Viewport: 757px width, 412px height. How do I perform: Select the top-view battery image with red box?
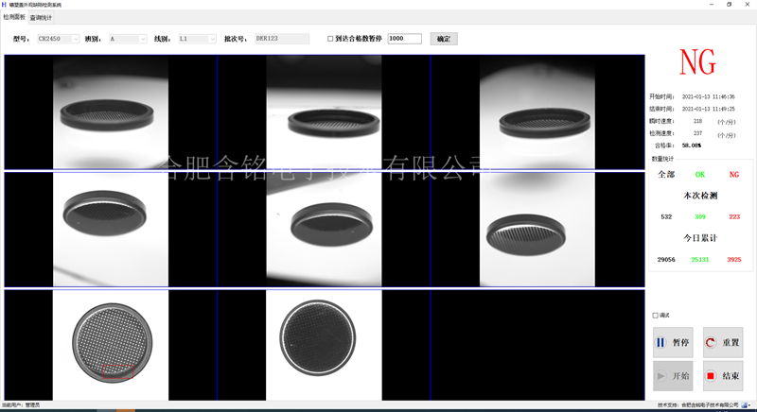pyautogui.click(x=112, y=344)
